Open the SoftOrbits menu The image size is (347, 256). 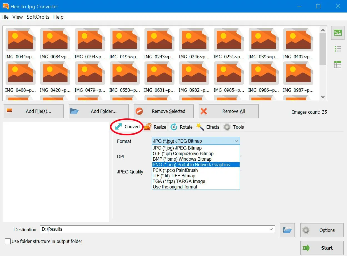[38, 17]
